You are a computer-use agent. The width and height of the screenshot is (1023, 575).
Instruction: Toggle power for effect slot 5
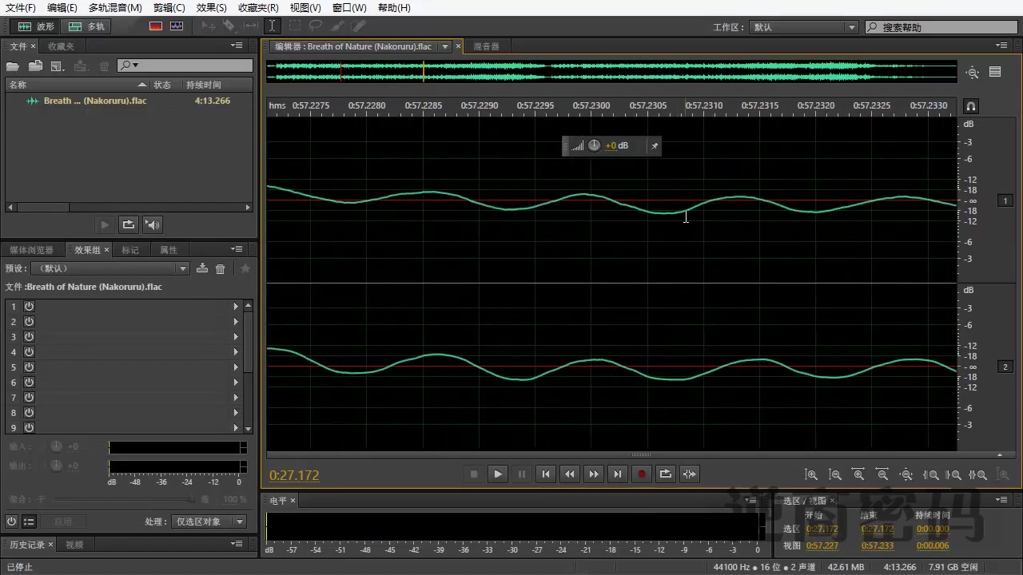(x=29, y=367)
